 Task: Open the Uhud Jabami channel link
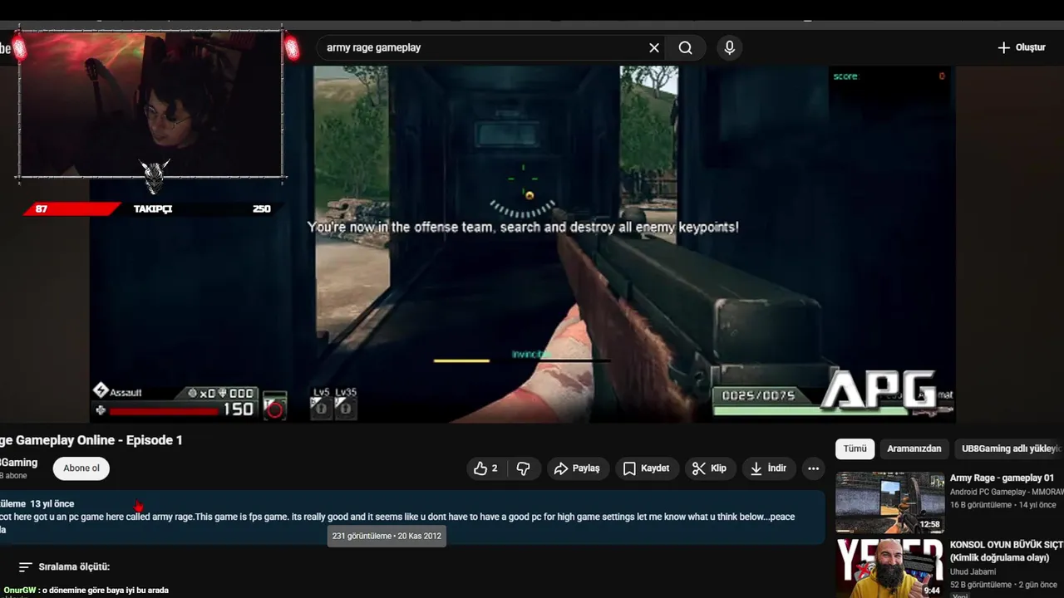coord(973,571)
